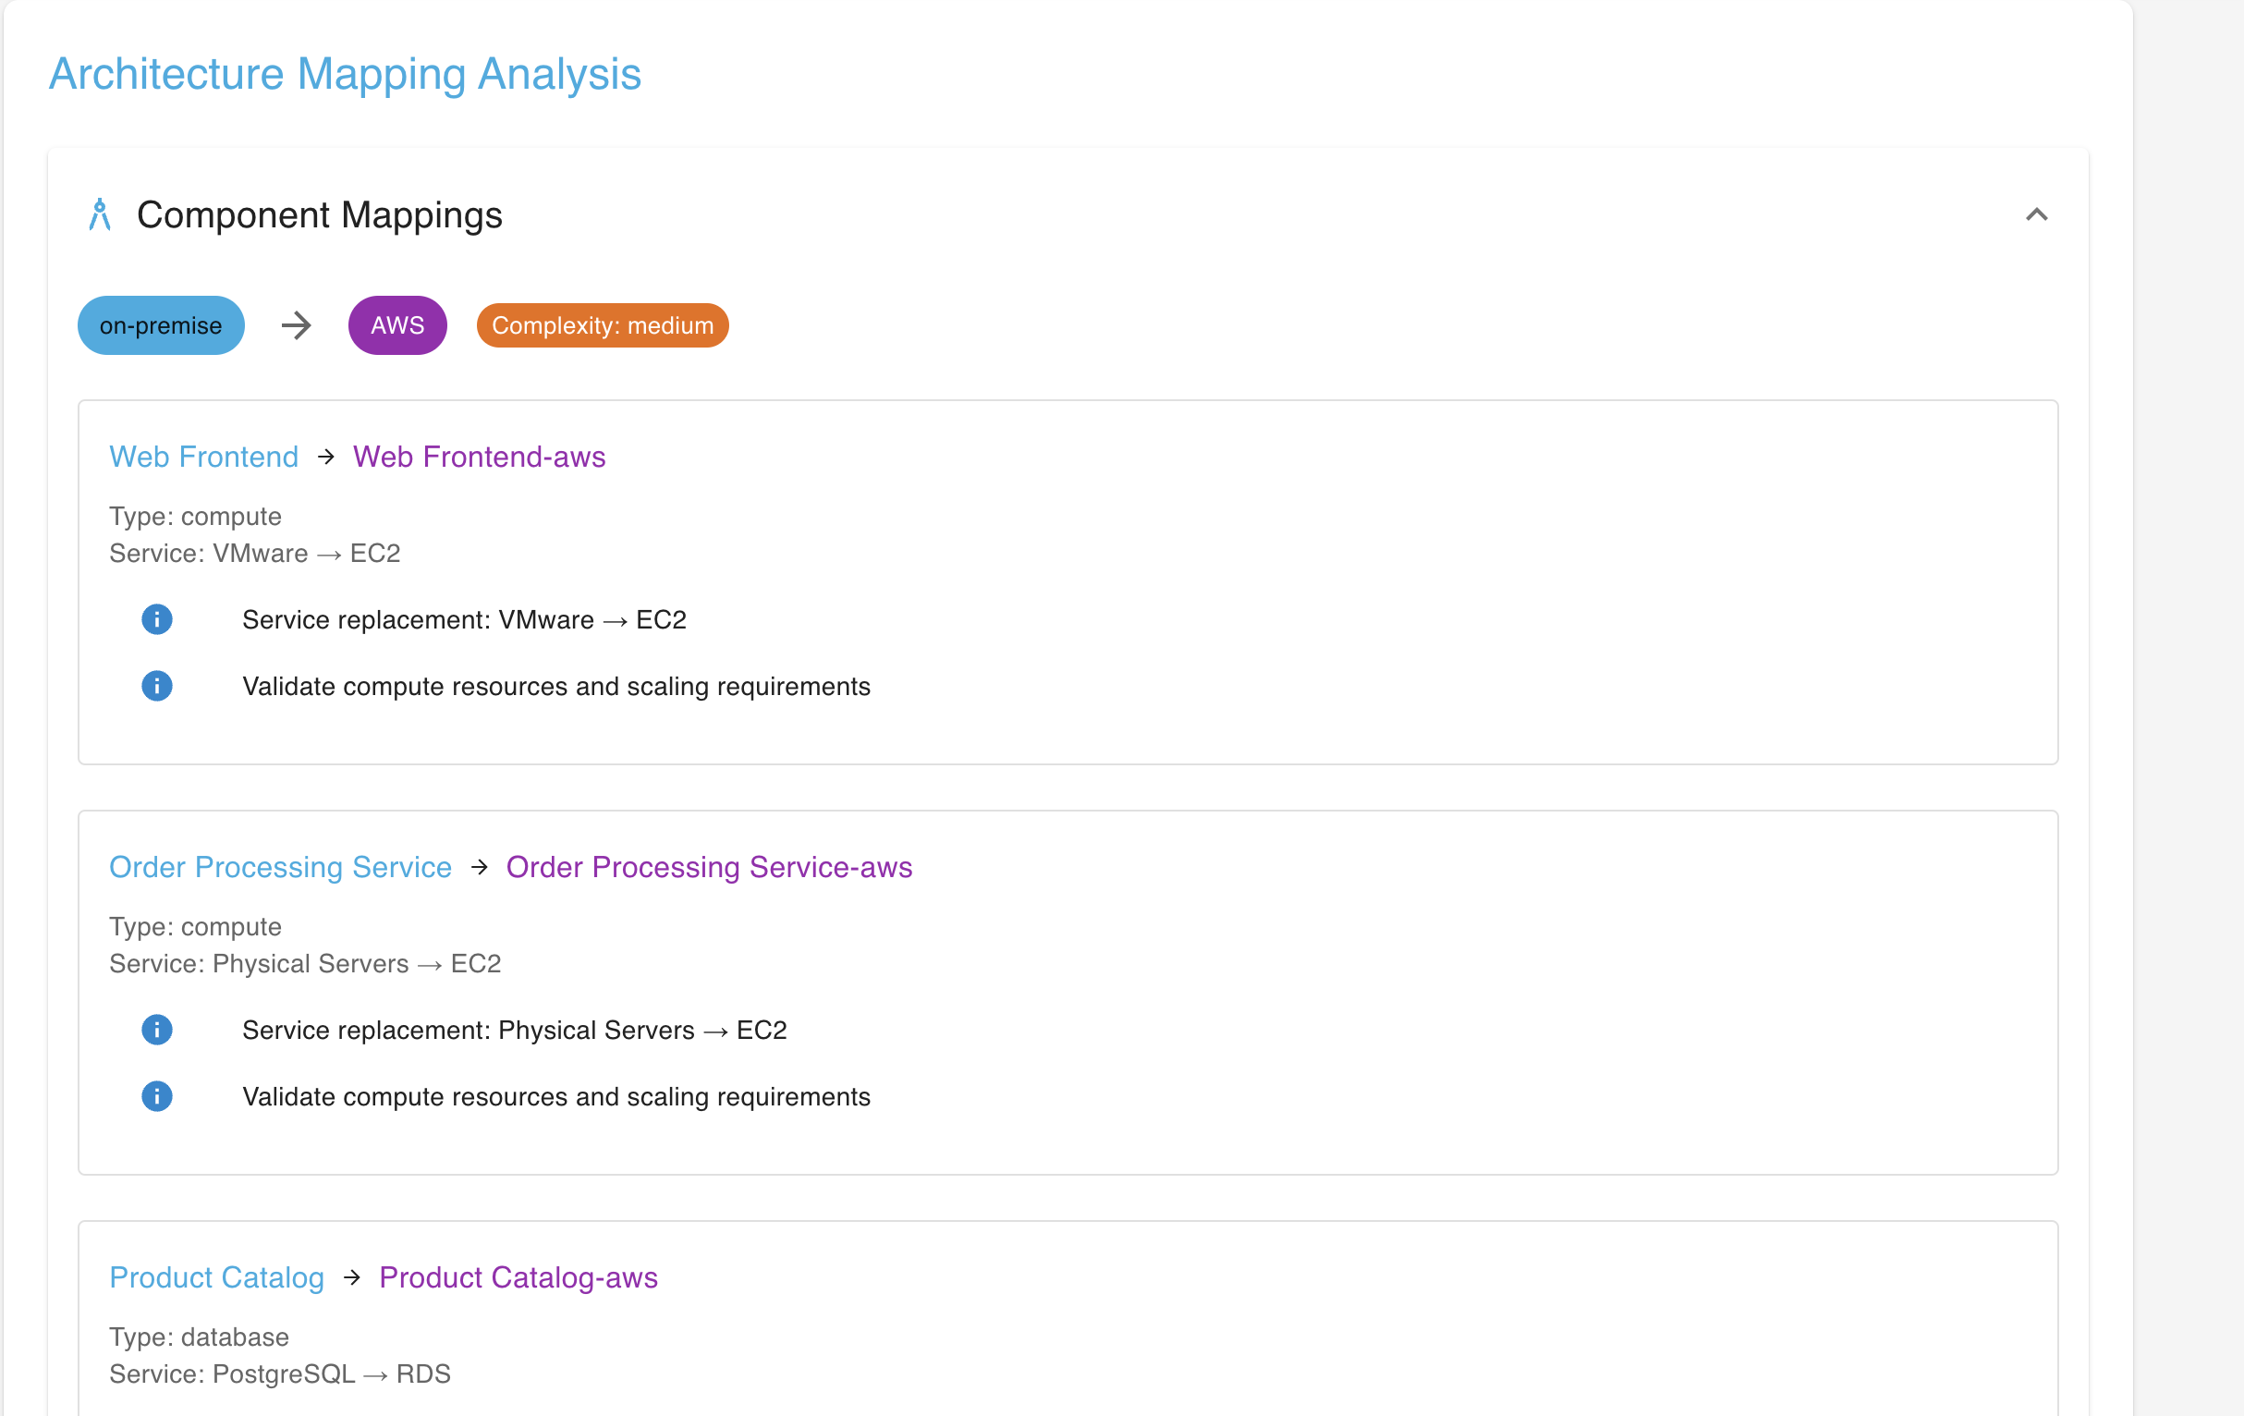Open the Product Catalog source link
This screenshot has height=1416, width=2244.
pos(216,1277)
